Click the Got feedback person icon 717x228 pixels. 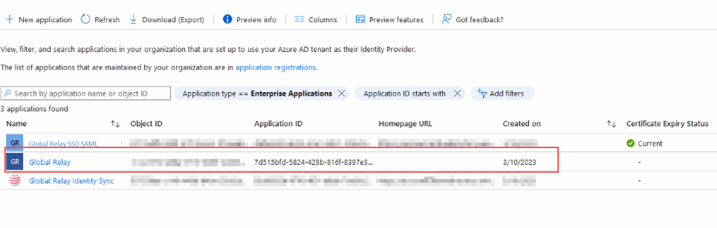pyautogui.click(x=447, y=19)
